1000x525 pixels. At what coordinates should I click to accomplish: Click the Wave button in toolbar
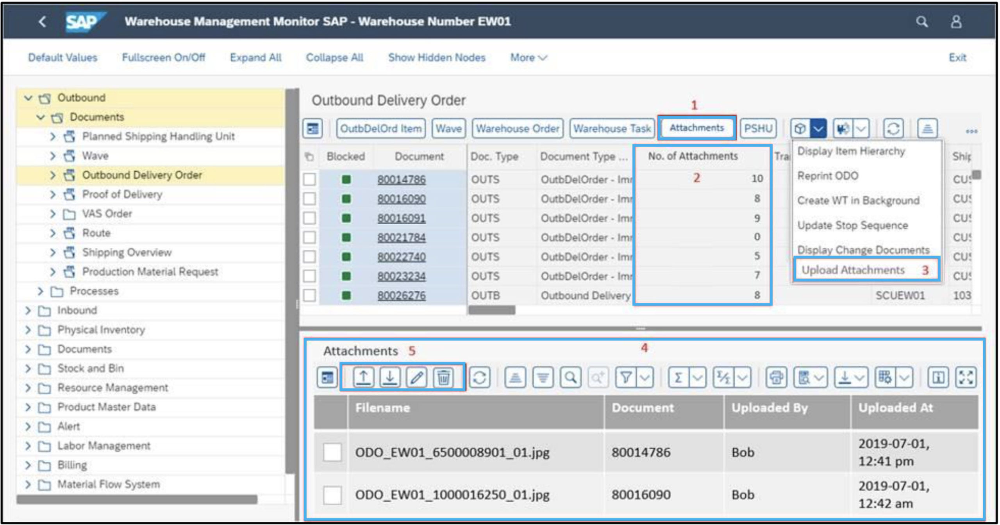449,128
